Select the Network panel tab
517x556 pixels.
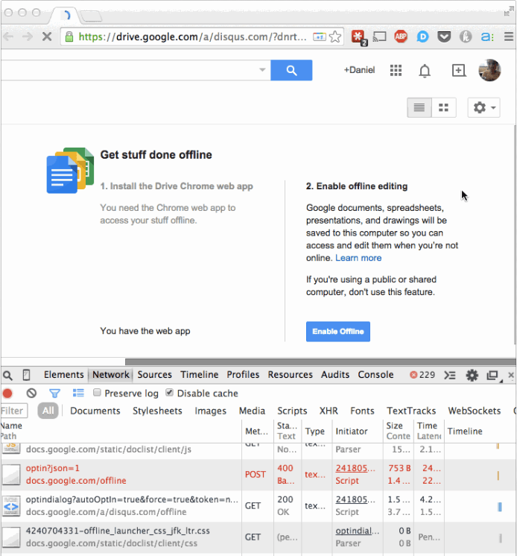click(x=111, y=375)
